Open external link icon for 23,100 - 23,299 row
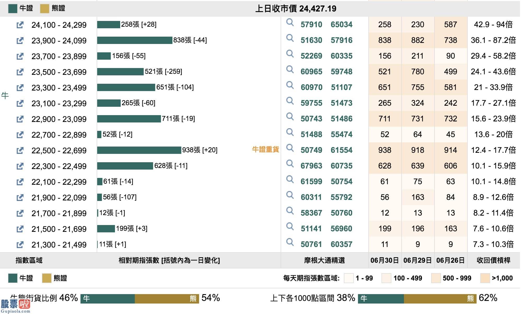This screenshot has height=314, width=521. pos(20,103)
